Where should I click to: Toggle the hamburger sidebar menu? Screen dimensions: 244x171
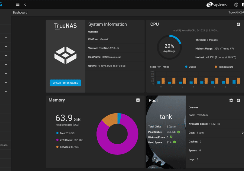[18, 5]
